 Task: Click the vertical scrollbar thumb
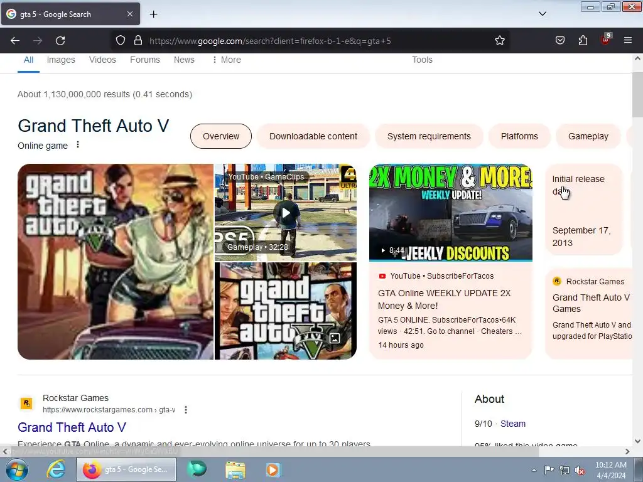coord(637,94)
